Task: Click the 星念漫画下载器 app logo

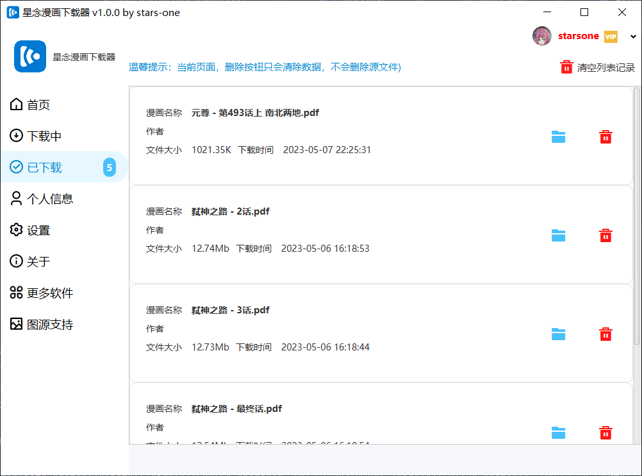Action: click(x=30, y=56)
